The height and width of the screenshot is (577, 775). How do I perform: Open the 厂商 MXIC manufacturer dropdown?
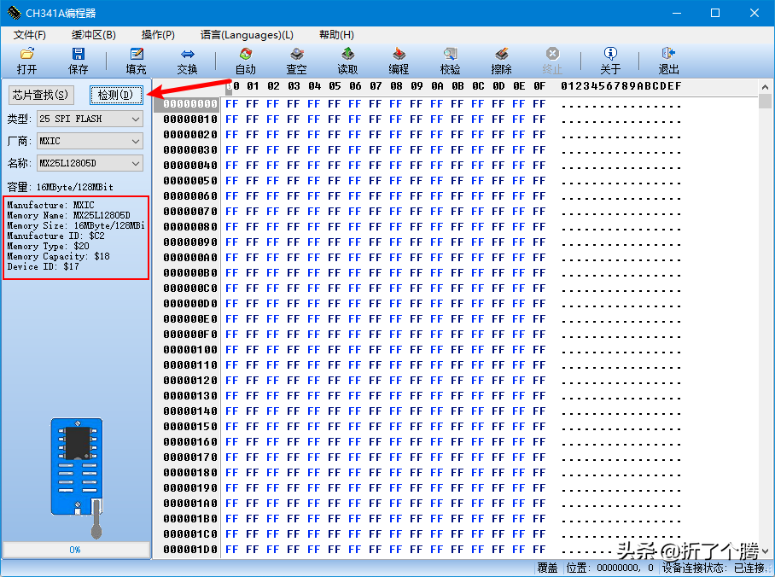(90, 141)
